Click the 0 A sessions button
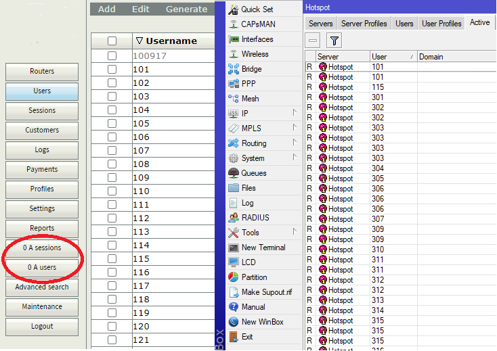This screenshot has height=351, width=497. [42, 248]
